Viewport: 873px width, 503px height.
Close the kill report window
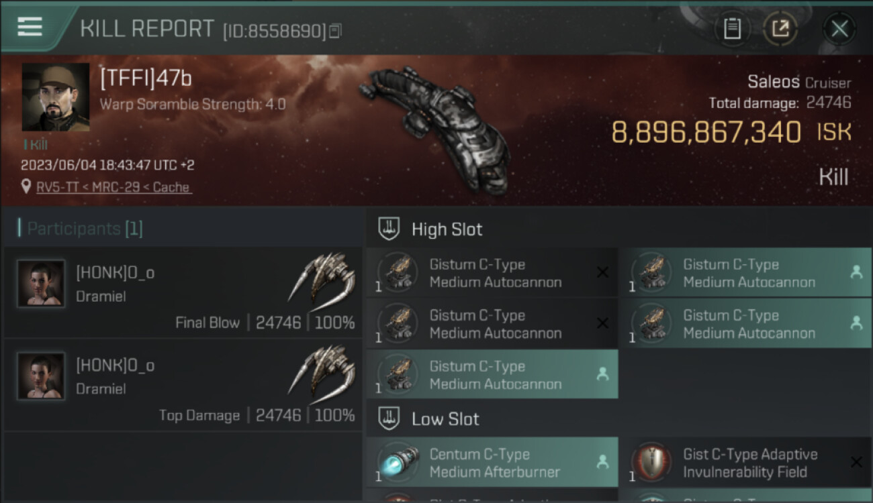[839, 29]
